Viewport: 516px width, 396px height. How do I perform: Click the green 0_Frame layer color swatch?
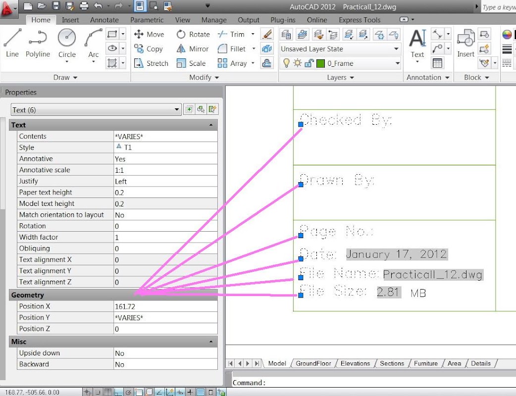pos(320,63)
